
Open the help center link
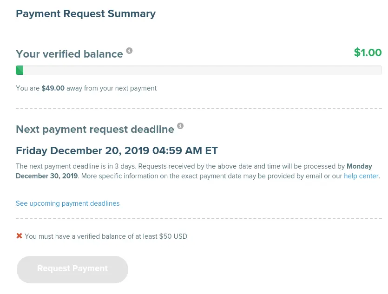pyautogui.click(x=361, y=176)
